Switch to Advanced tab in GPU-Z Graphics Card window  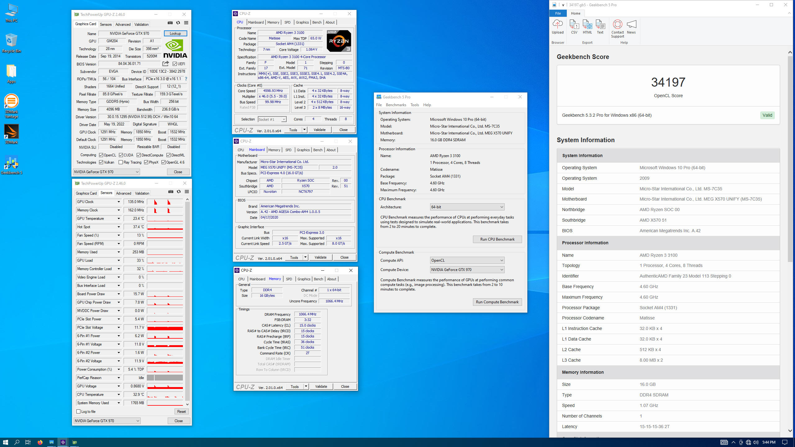pos(123,25)
